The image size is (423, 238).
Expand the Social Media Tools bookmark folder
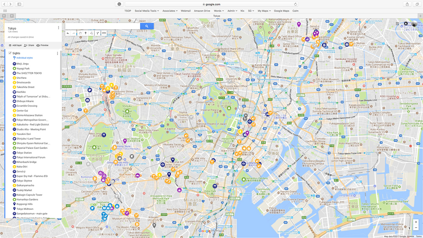(x=147, y=11)
